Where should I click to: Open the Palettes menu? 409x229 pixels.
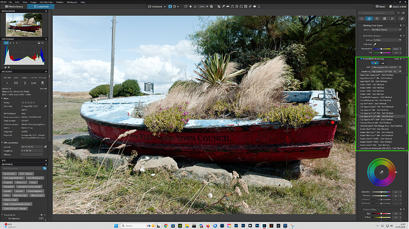coord(60,2)
